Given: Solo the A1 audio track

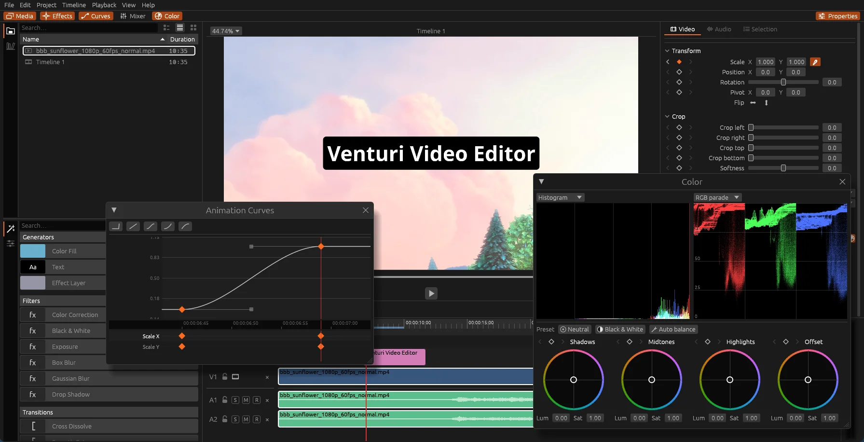Looking at the screenshot, I should (x=235, y=400).
